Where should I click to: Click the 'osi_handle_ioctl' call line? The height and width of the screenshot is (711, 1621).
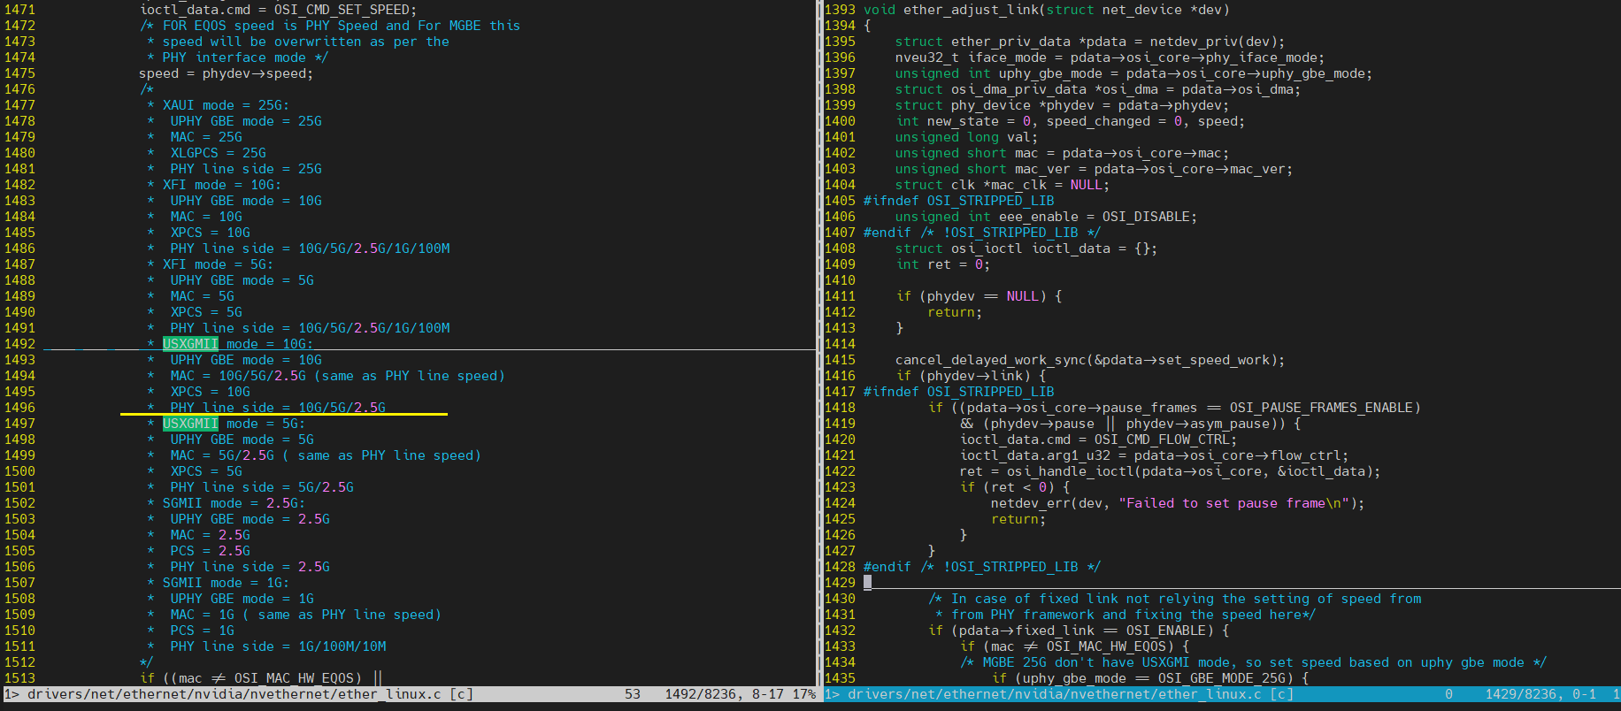coord(1171,471)
